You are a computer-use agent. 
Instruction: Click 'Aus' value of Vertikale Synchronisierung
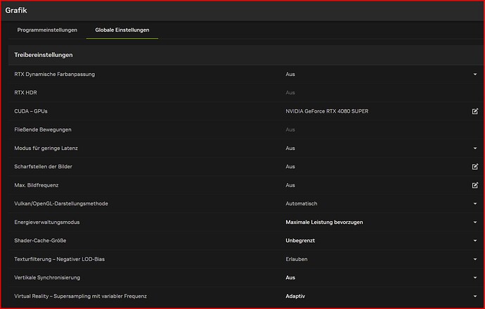290,278
